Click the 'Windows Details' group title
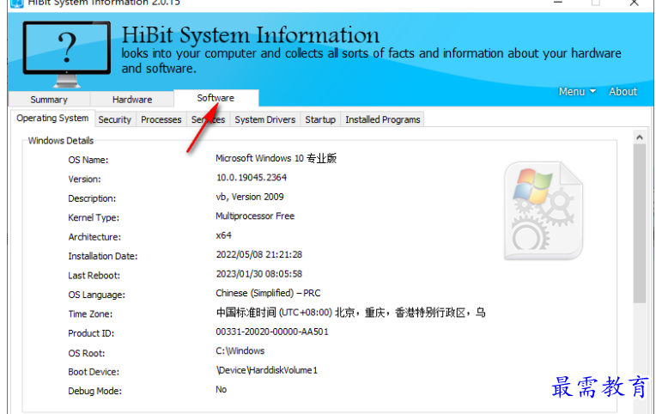Screen dimensions: 656x414 click(61, 141)
